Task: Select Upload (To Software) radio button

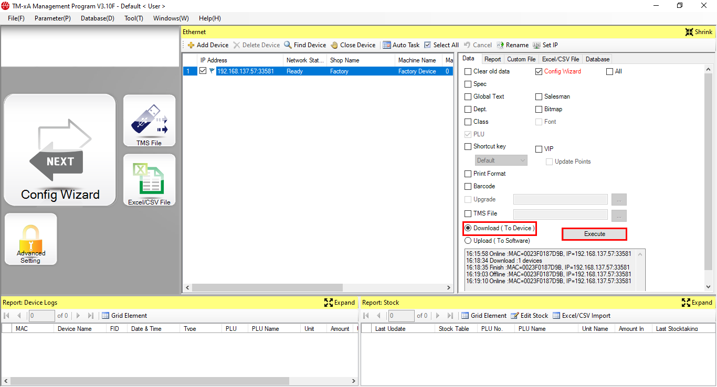Action: tap(468, 241)
